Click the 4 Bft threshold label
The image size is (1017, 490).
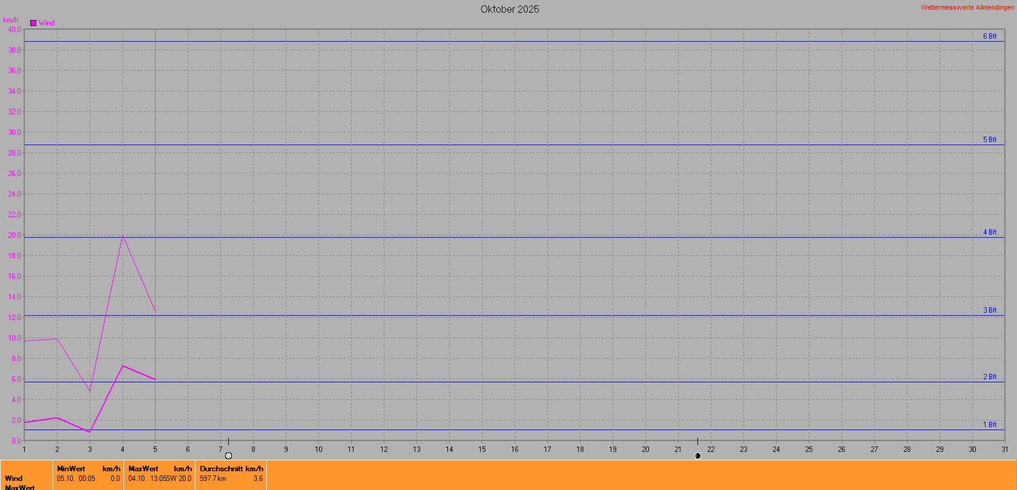click(989, 232)
